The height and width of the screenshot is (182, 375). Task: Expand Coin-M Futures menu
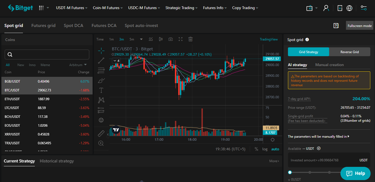pyautogui.click(x=108, y=8)
